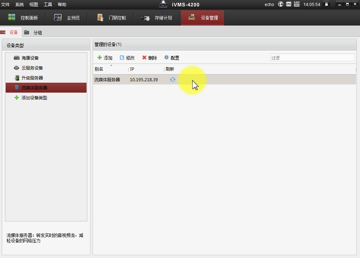Screen dimensions: 360x258
Task: Switch to the 主预览 main view tab
Action: tap(67, 18)
